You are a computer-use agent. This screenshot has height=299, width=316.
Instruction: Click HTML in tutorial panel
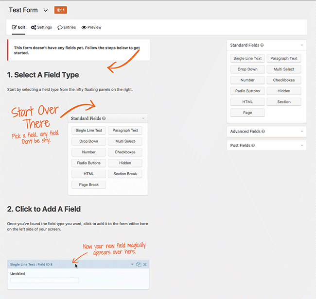click(88, 174)
